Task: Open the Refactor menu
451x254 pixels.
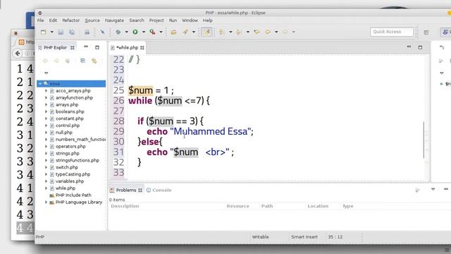Action: coord(70,20)
